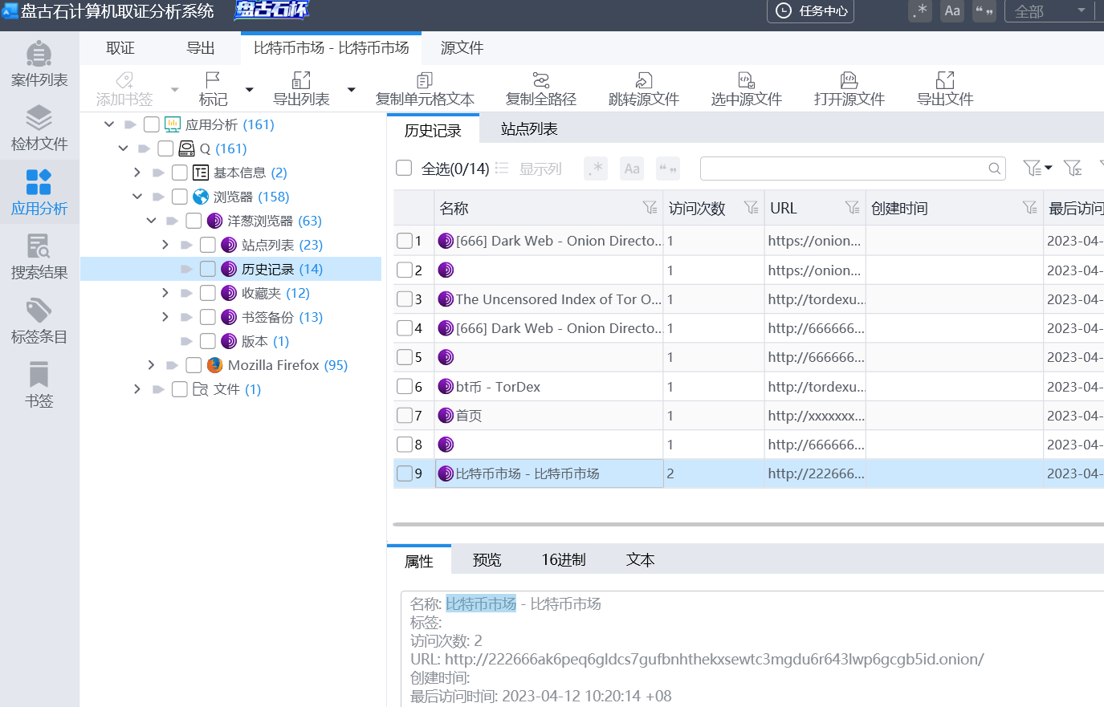Switch to the 预览 tab
The image size is (1104, 707).
pos(487,560)
